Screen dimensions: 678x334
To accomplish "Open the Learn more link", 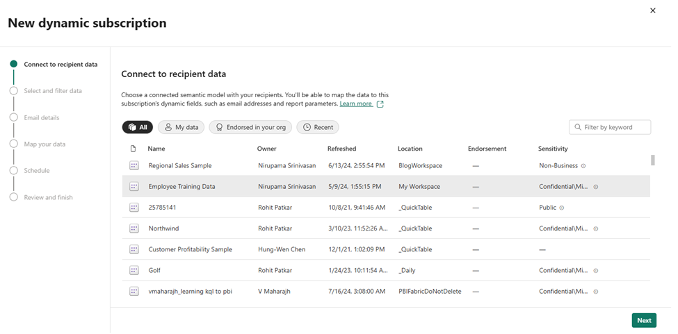I will coord(356,104).
